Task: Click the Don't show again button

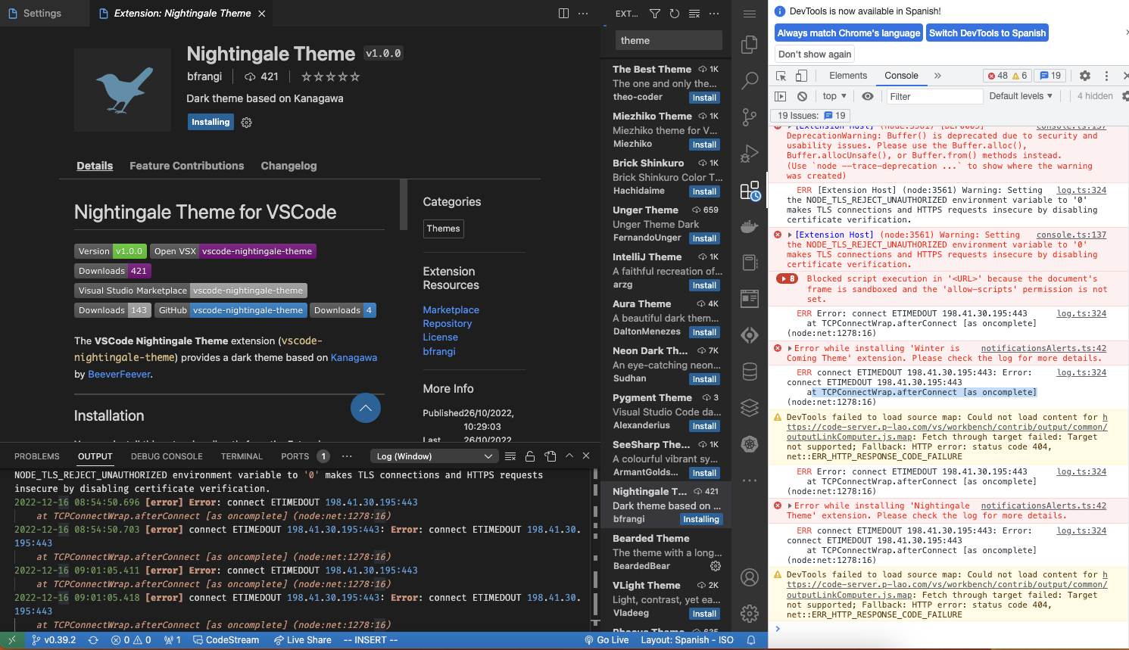Action: pos(815,54)
